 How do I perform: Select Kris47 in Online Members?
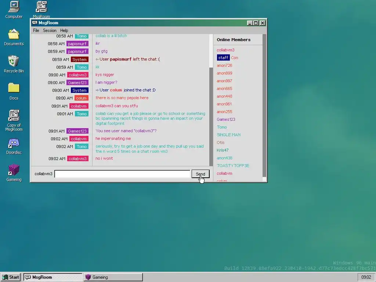(223, 150)
